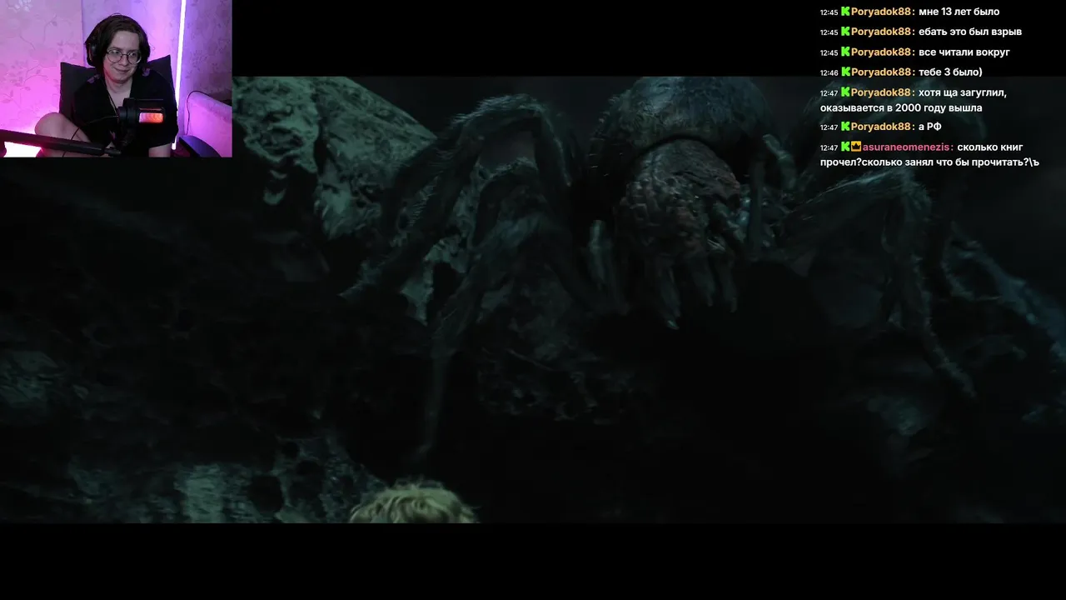Click the Kick badge beside "все читали вокруг"

[x=845, y=52]
